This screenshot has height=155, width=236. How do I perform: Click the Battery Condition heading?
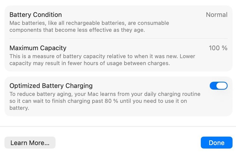pos(36,15)
